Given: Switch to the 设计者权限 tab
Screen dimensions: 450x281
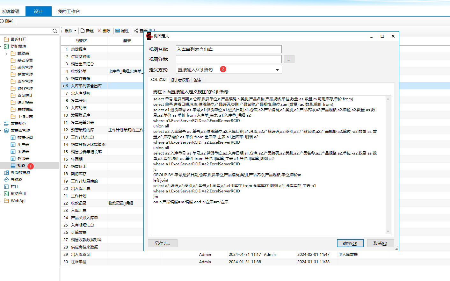Looking at the screenshot, I should pos(180,80).
